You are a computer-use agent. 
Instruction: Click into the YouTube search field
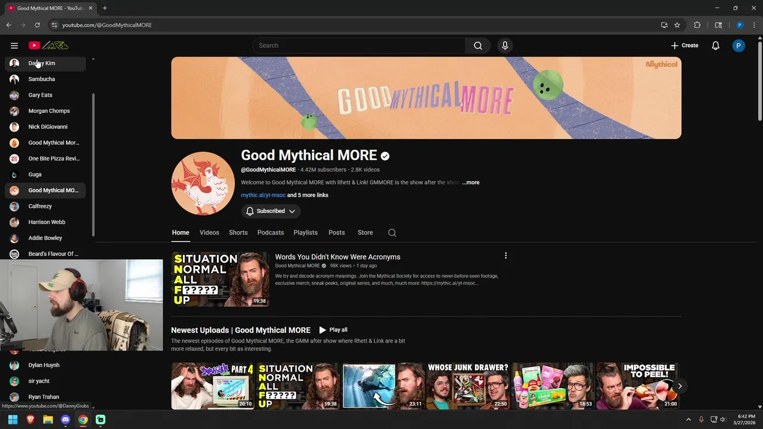(359, 45)
